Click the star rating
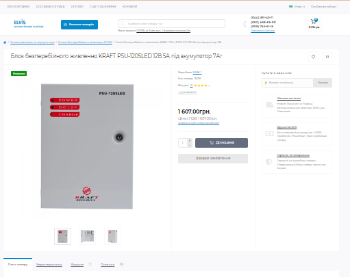Image resolution: width=350 pixels, height=277 pixels. point(202,85)
